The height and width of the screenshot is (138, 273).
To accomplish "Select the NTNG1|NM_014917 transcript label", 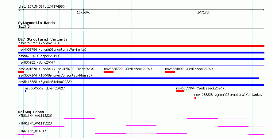I will (x=32, y=131).
